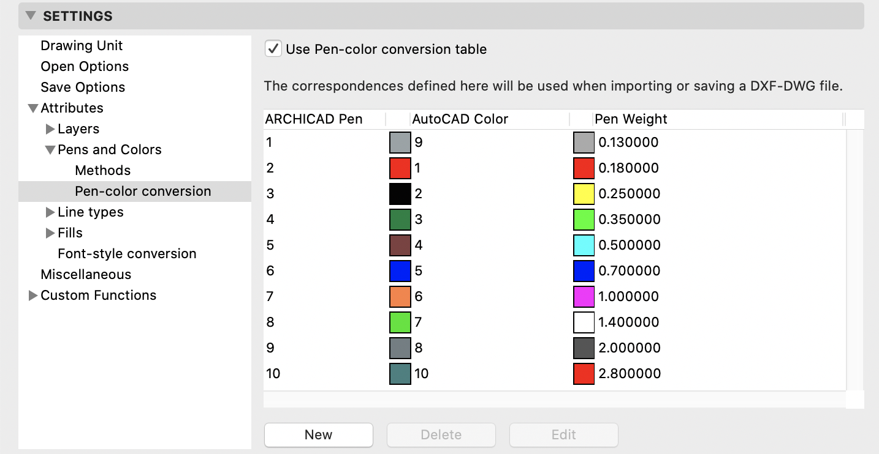The height and width of the screenshot is (454, 879).
Task: Click cyan swatch beside weight 0.500000
Action: [x=584, y=245]
